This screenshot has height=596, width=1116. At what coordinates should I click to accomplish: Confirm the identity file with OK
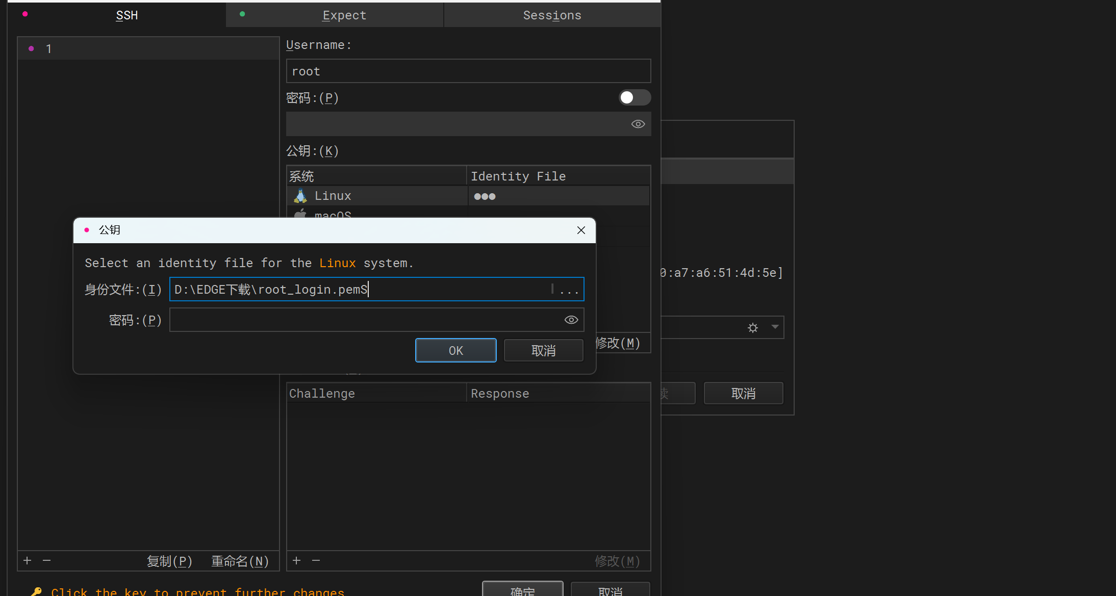pos(456,351)
